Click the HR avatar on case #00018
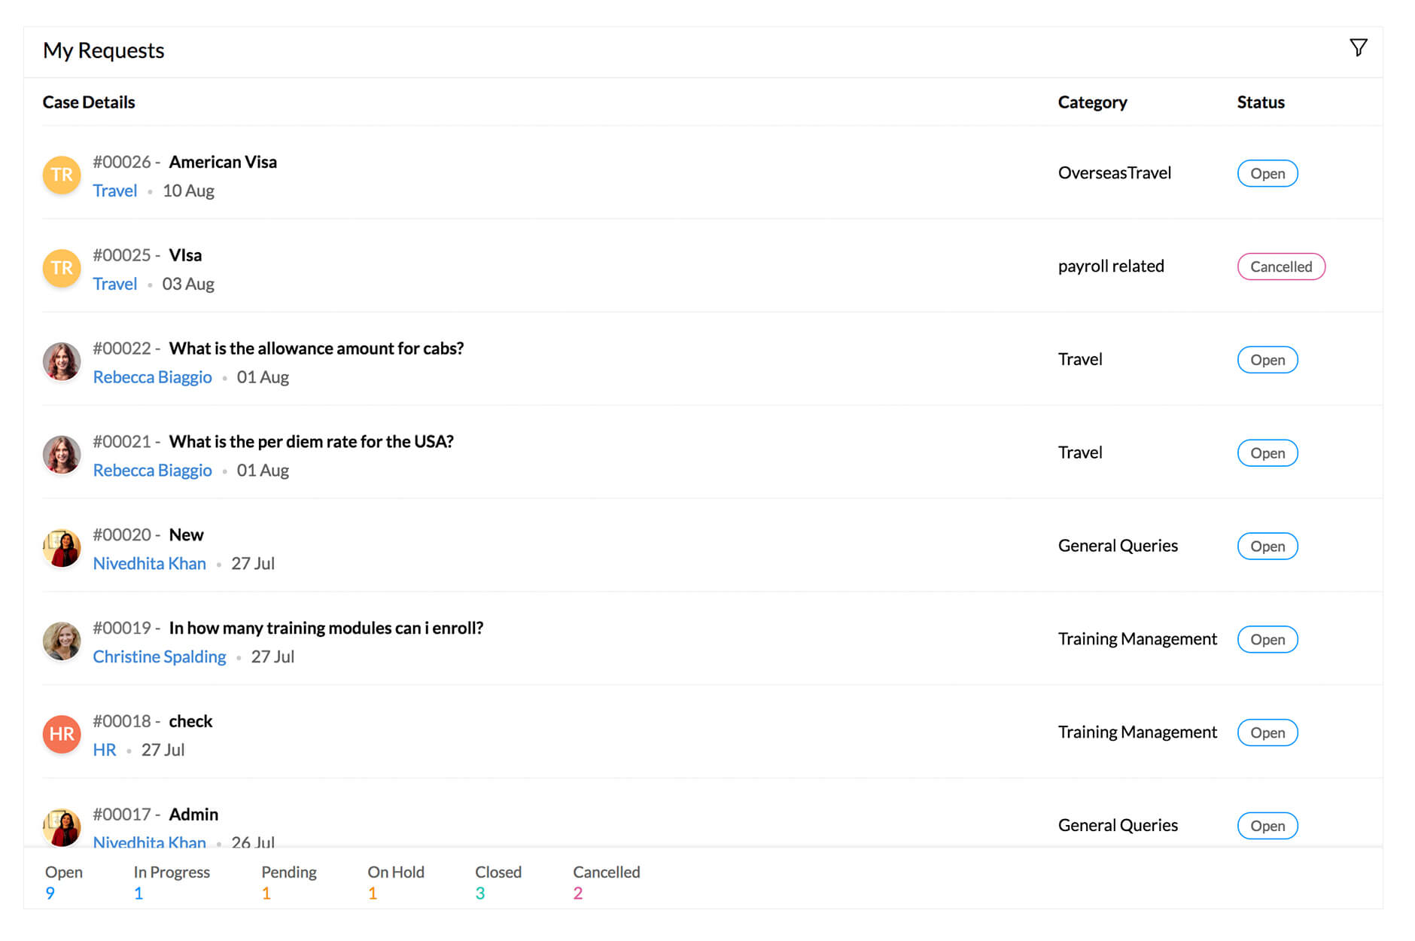 click(61, 734)
